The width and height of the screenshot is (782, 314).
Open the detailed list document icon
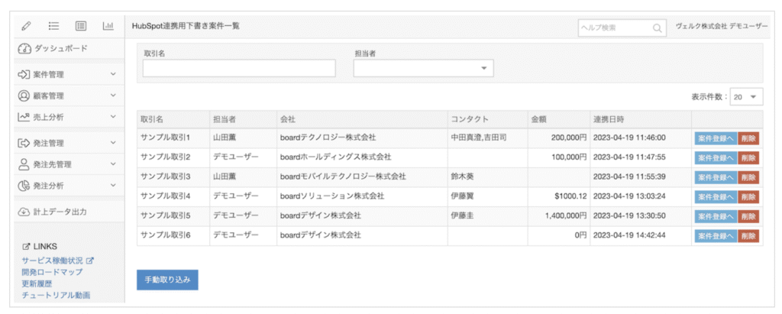click(81, 26)
